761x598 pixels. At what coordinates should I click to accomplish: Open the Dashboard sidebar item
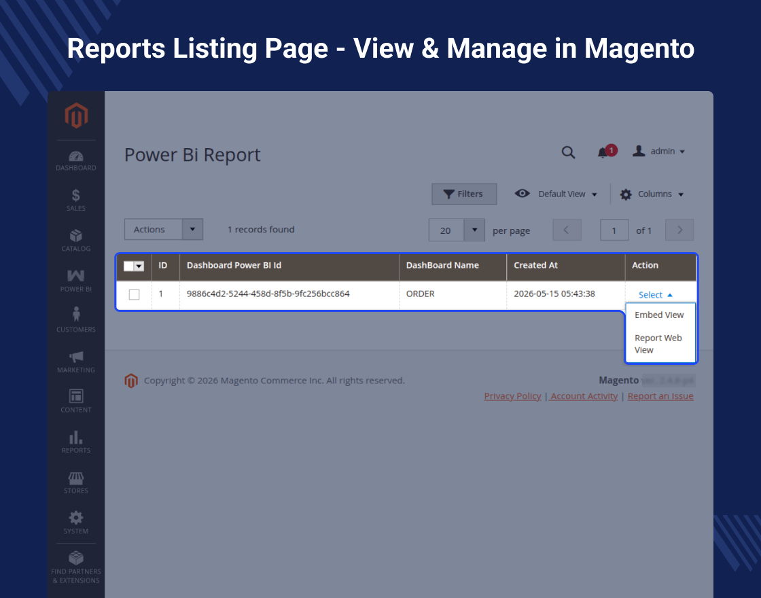(76, 161)
